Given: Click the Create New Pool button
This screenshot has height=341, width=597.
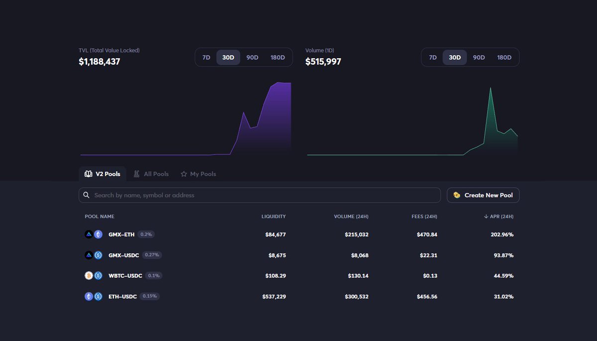Looking at the screenshot, I should 483,195.
